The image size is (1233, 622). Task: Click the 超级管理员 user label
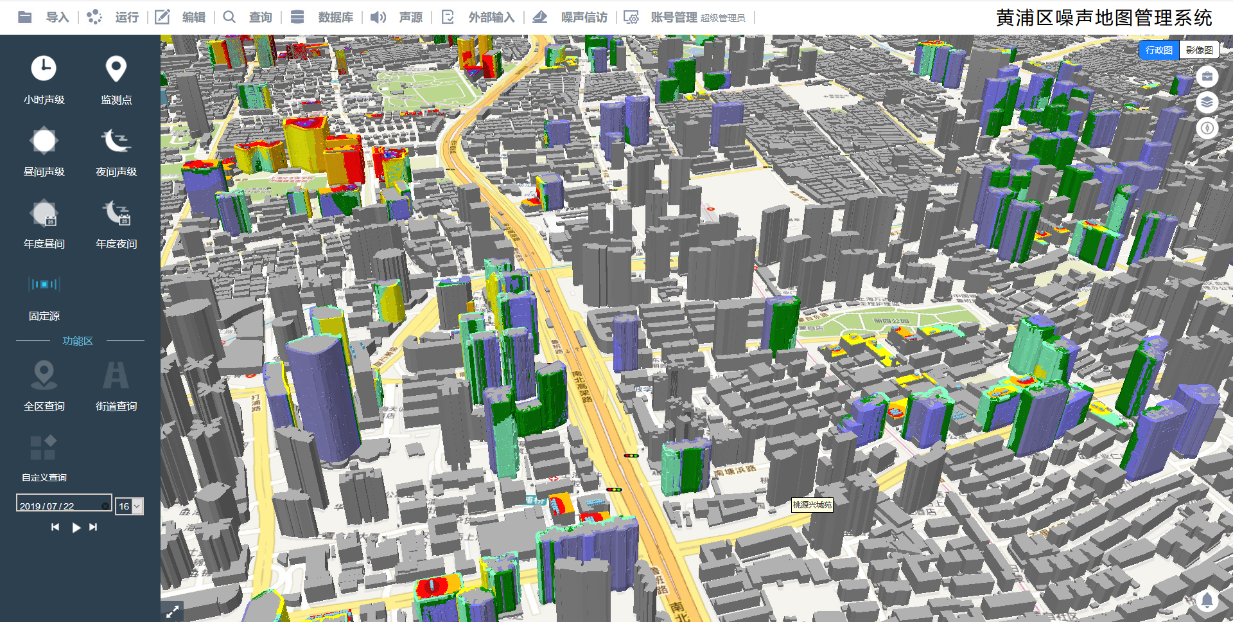723,18
